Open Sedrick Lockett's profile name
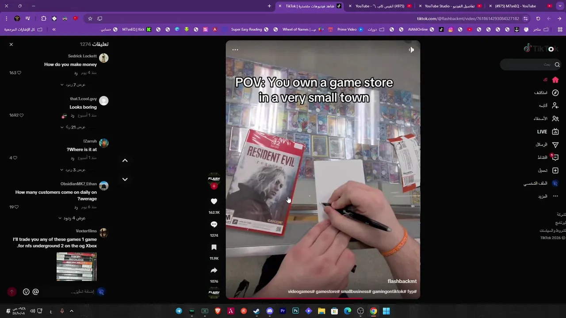Viewport: 566px width, 318px height. (x=82, y=56)
